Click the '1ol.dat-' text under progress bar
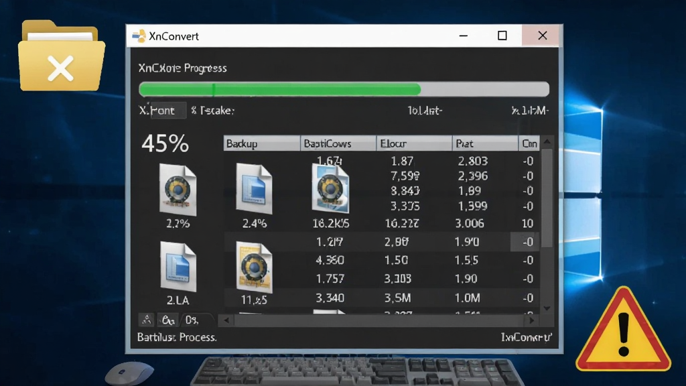The width and height of the screenshot is (686, 386). [x=424, y=111]
